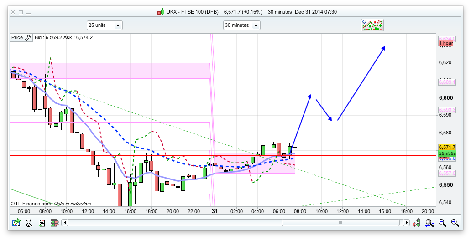Click the first chart icon in bottom-left toolbar
This screenshot has width=471, height=240.
pos(16,223)
